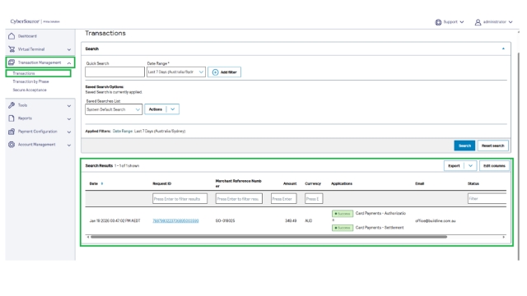Expand the Reports menu chevron
This screenshot has width=527, height=296.
69,118
